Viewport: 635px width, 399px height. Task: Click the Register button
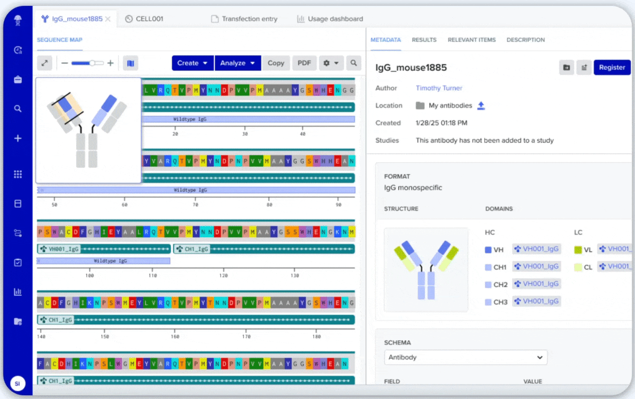click(x=612, y=67)
